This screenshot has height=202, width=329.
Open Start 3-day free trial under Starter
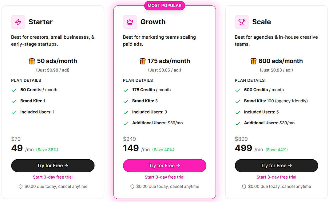53,177
